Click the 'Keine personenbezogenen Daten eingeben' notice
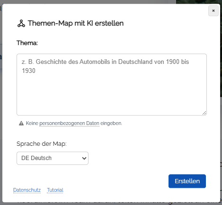 pos(74,123)
